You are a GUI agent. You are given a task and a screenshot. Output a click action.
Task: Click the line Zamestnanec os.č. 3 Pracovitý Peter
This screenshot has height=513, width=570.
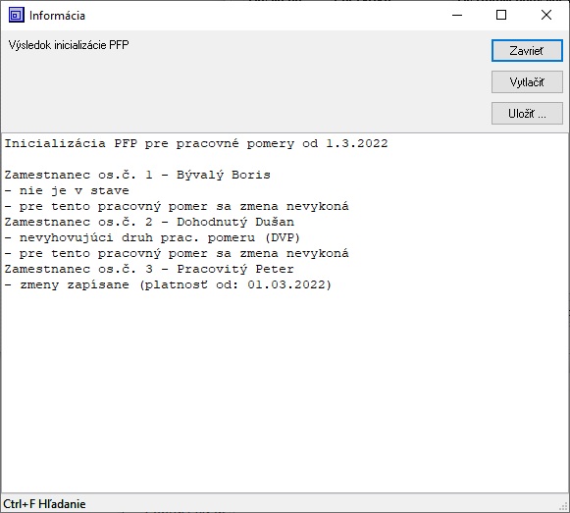coord(149,269)
